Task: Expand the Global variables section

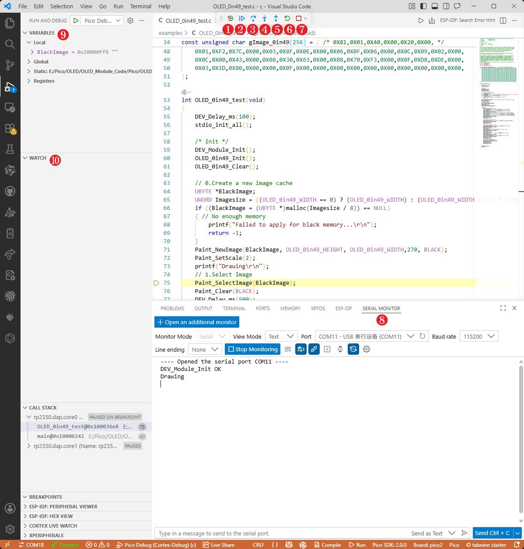Action: coord(29,62)
